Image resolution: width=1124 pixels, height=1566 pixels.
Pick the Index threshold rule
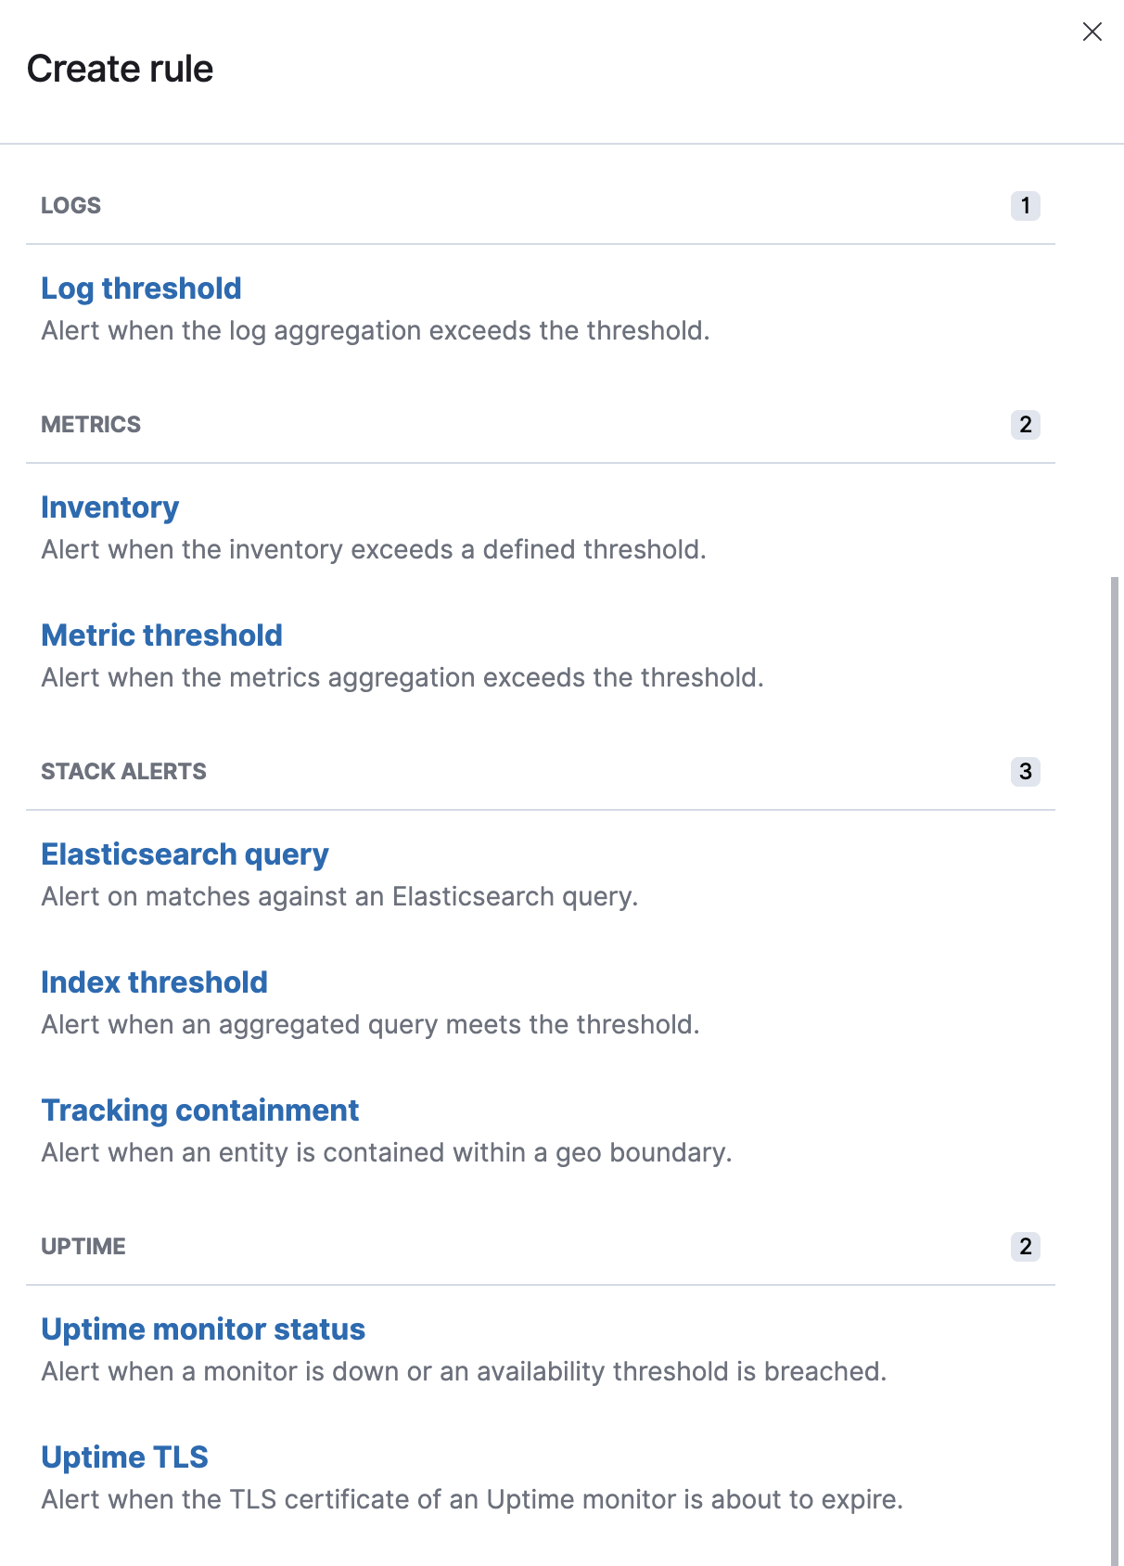[154, 982]
